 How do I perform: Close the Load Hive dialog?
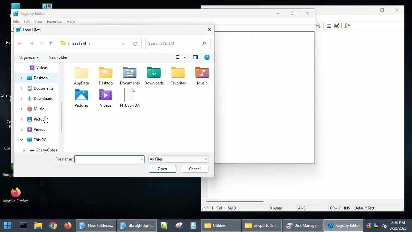click(x=210, y=30)
